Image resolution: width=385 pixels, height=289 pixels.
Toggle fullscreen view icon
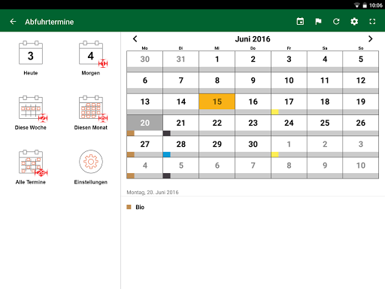(x=372, y=22)
